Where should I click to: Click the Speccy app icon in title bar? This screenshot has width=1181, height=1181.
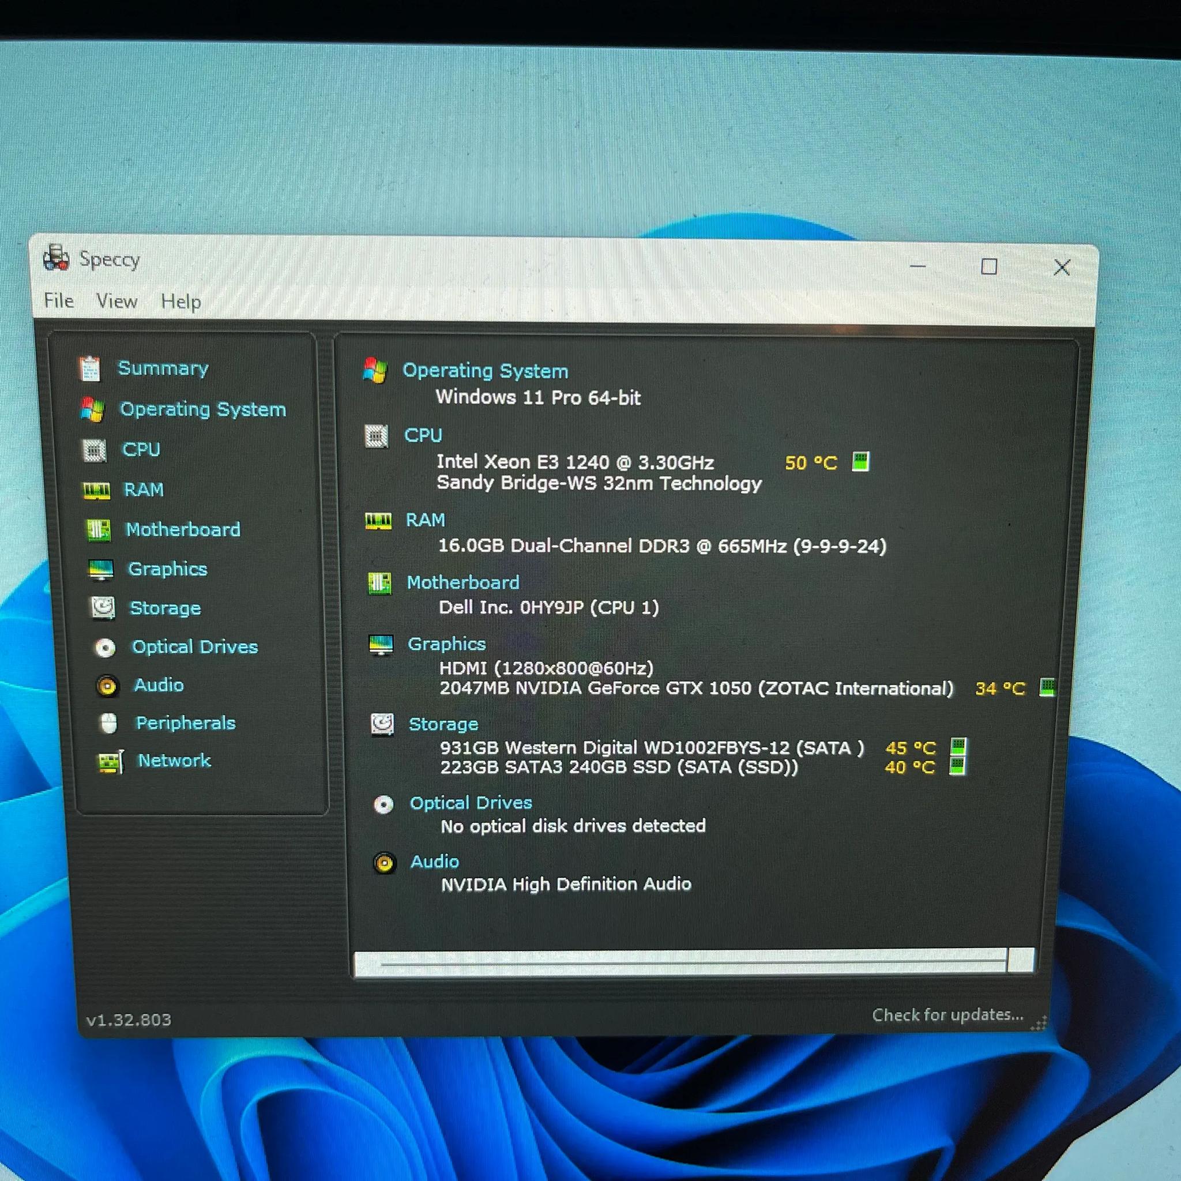57,258
